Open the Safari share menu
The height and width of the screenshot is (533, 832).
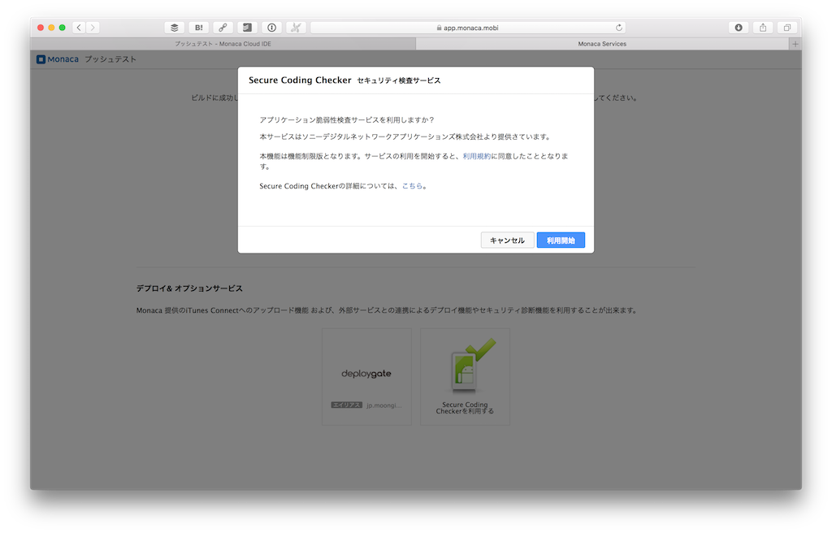[763, 28]
